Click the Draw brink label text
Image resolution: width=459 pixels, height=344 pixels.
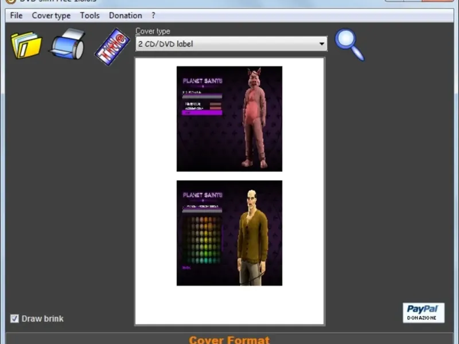[42, 319]
